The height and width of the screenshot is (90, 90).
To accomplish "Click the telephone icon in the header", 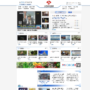I will [20, 2].
